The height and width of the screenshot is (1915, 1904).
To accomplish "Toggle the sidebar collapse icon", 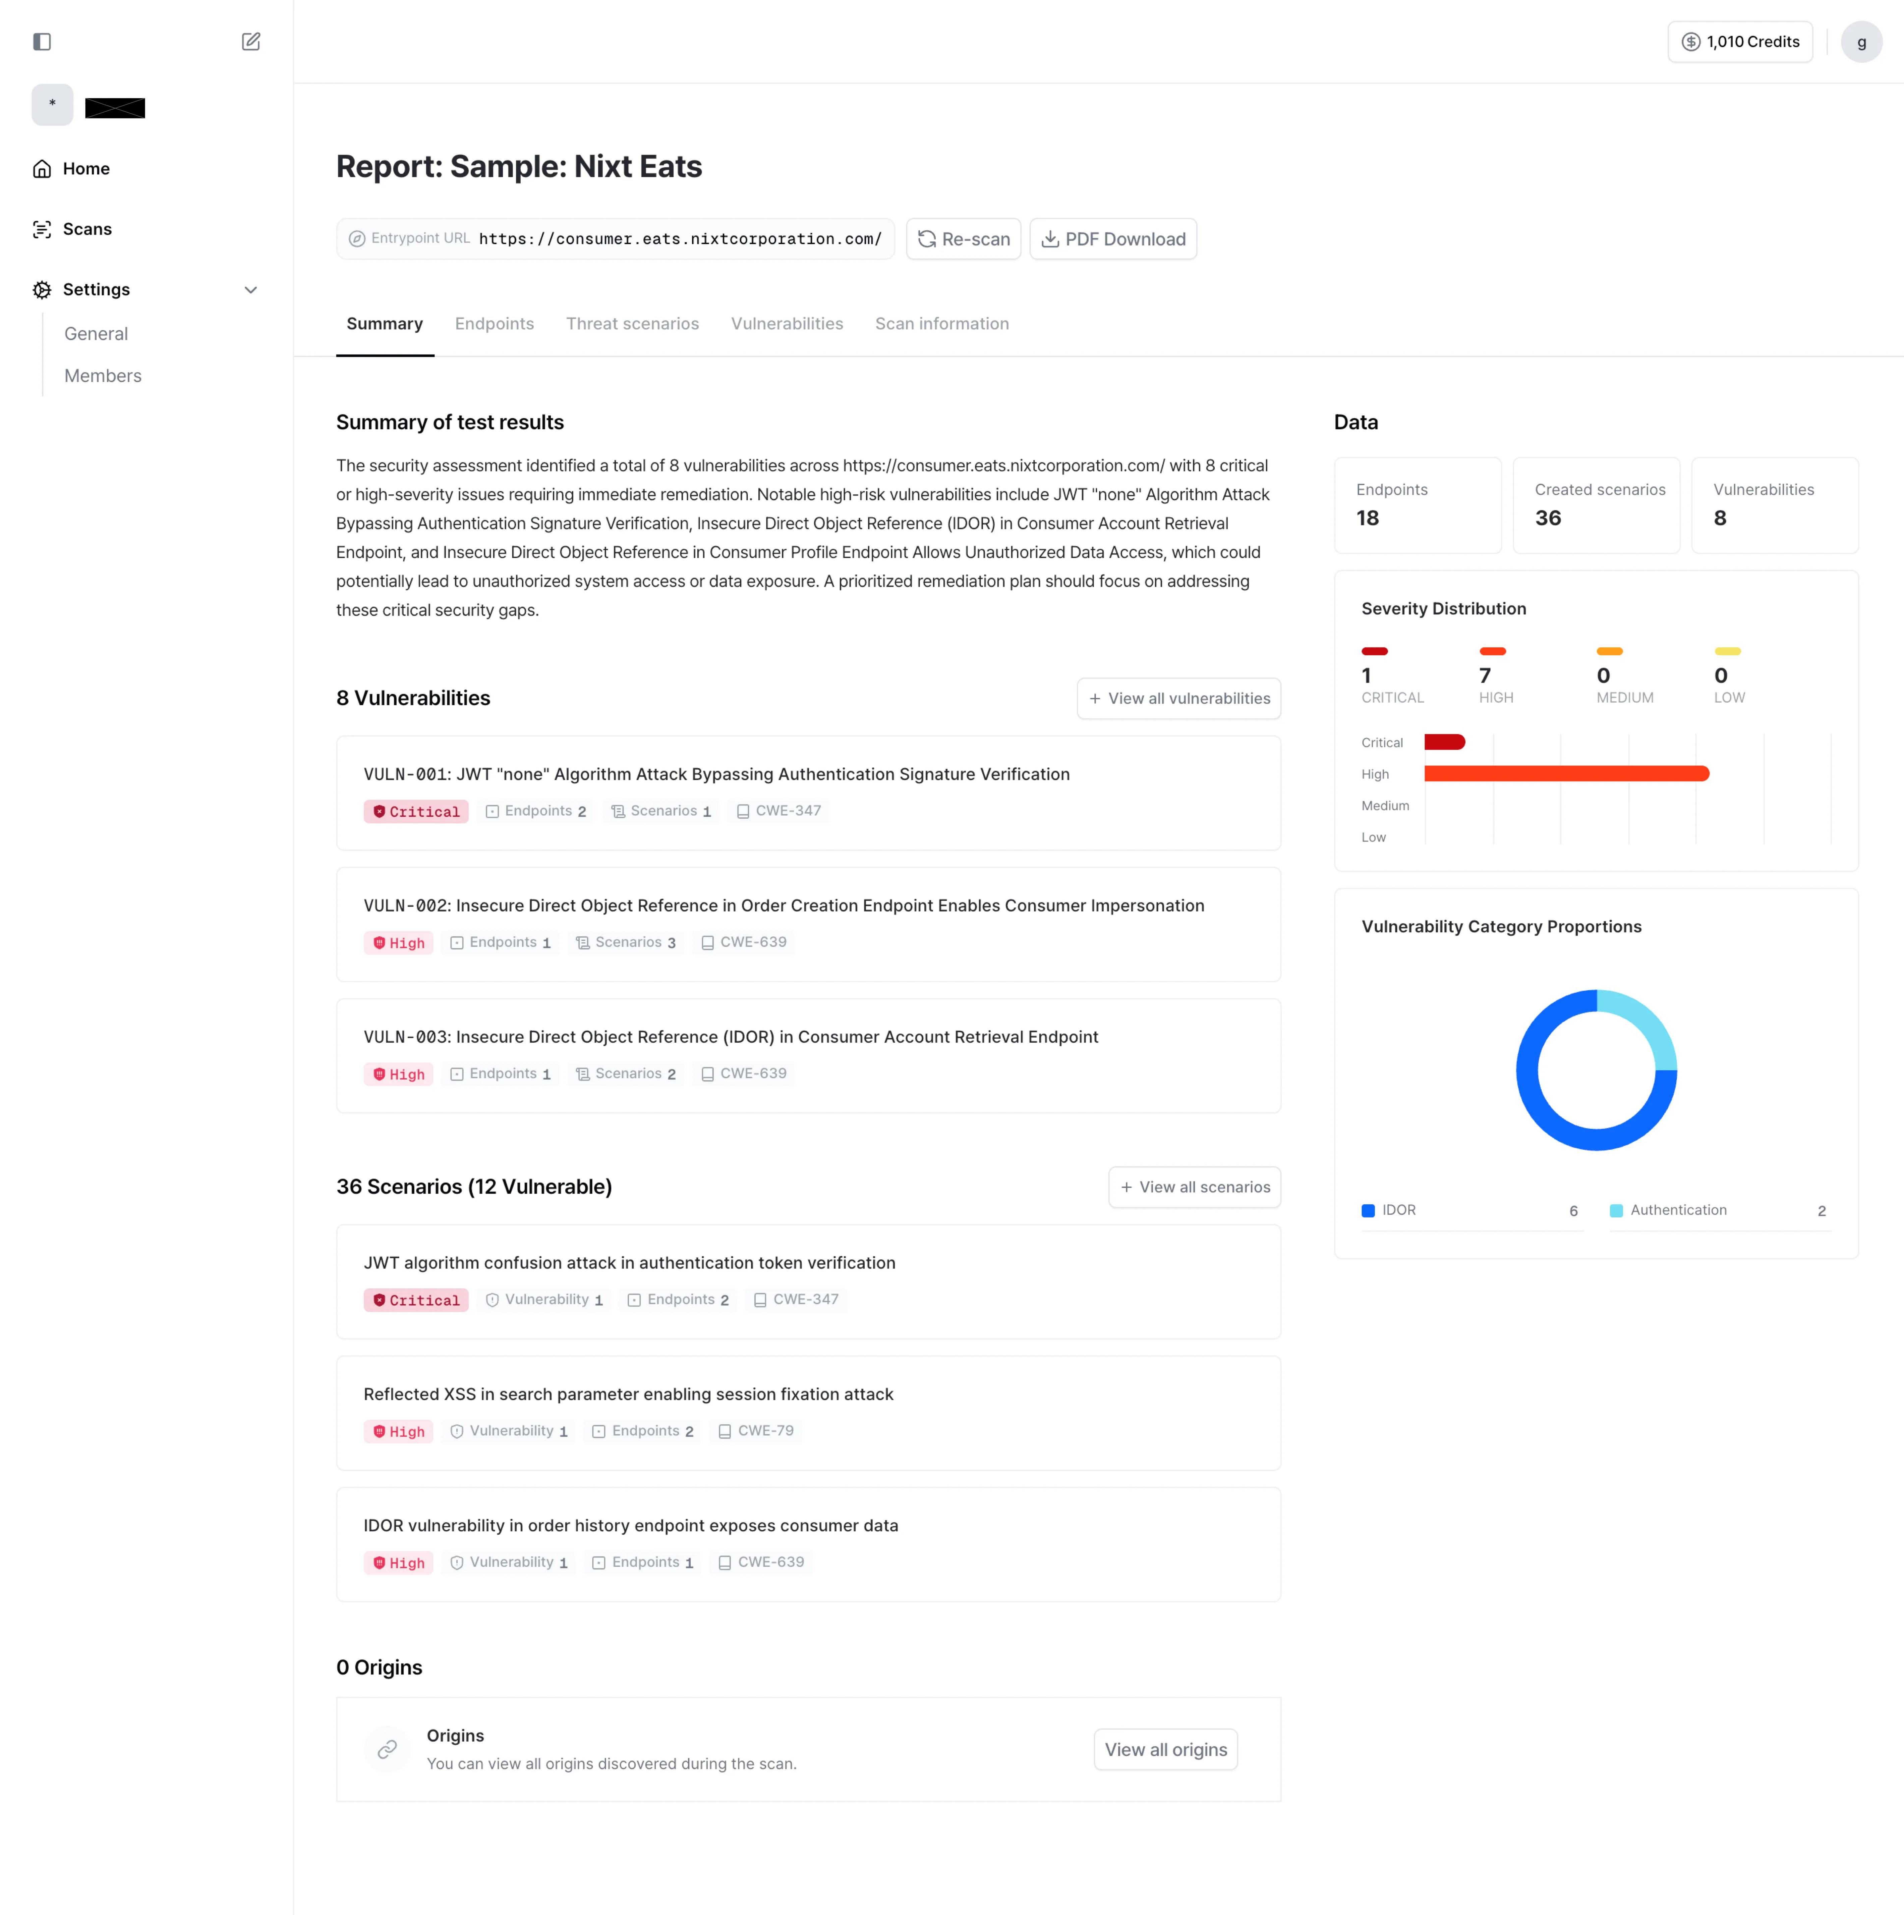I will point(42,42).
